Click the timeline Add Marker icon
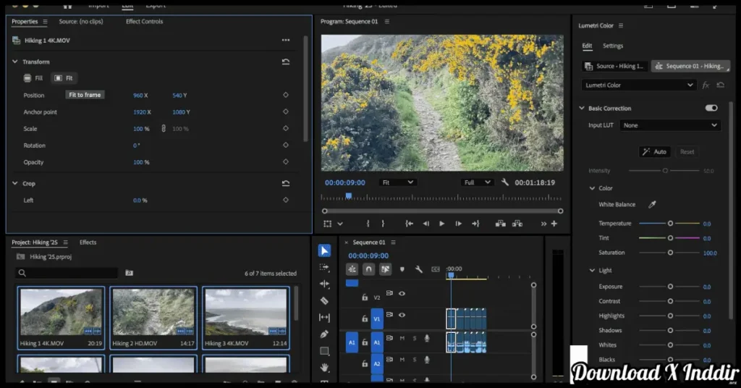Image resolution: width=741 pixels, height=388 pixels. click(x=402, y=269)
